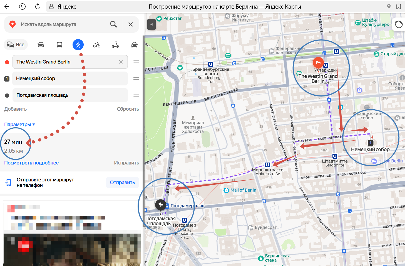Click the Штаби-Культурверк museum marker
This screenshot has width=405, height=266.
(x=358, y=23)
